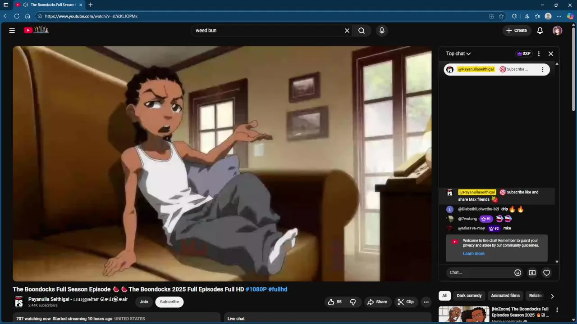577x324 pixels.
Task: View site information lock icon
Action: (40, 16)
